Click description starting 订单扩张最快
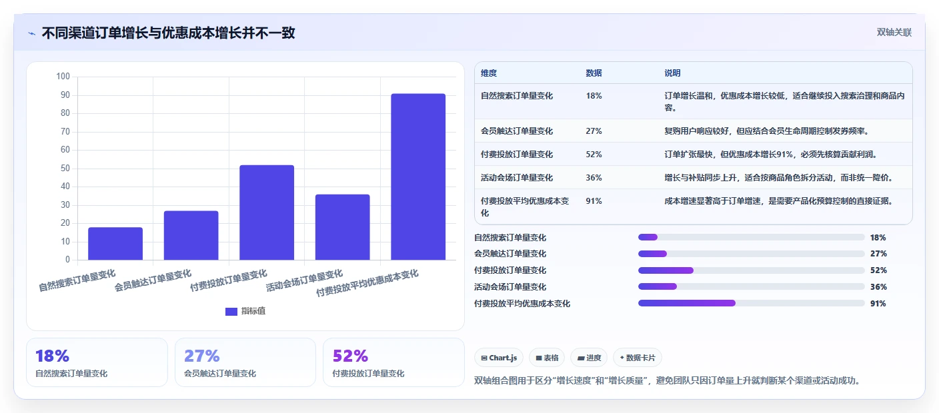This screenshot has width=939, height=413. (770, 155)
